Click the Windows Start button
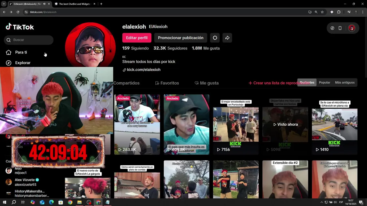This screenshot has height=206, width=367. click(4, 202)
